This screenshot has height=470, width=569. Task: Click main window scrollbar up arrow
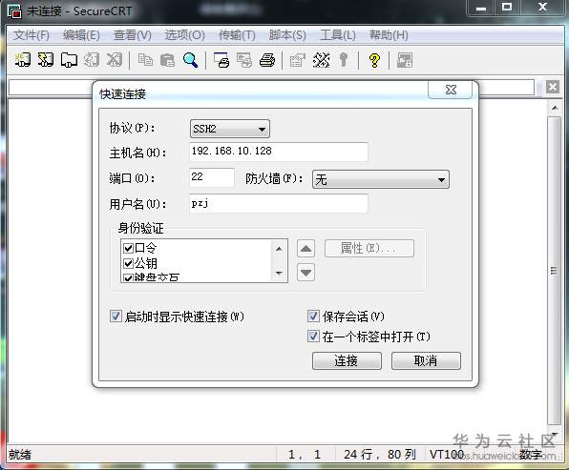pos(554,108)
